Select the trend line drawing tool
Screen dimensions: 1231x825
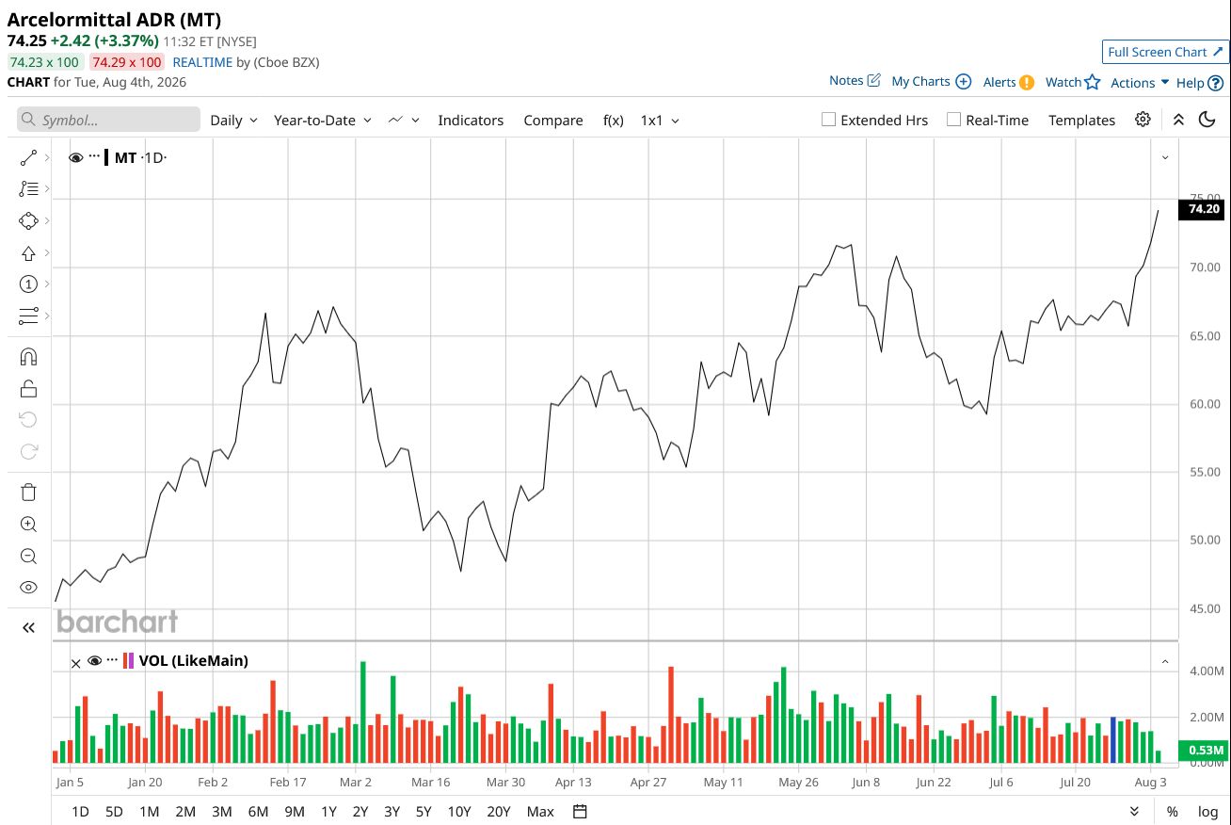pos(28,158)
